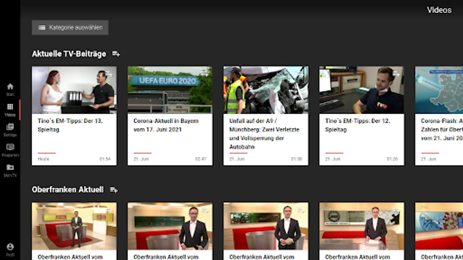463x260 pixels.
Task: Add 'Der 13. Spieltag' video to playlist
Action: [x=109, y=74]
